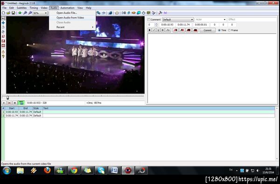The width and height of the screenshot is (280, 184).
Task: Toggle Italic text button
Action: (154, 30)
